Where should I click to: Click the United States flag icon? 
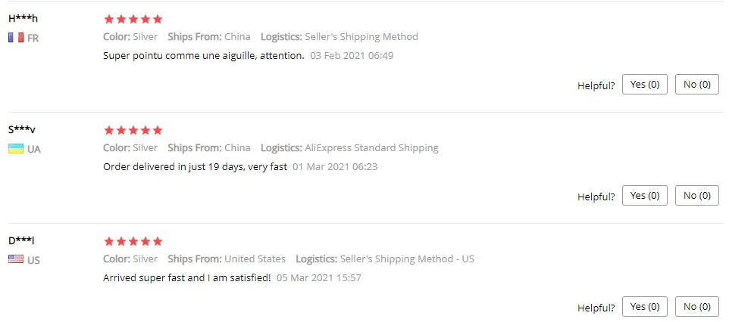(x=16, y=260)
